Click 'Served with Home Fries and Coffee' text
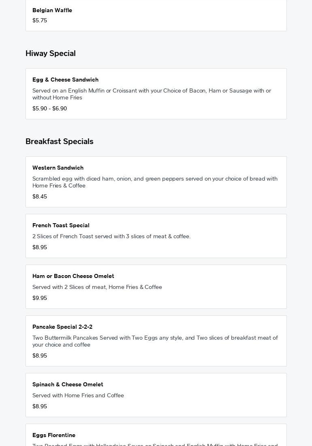 coord(78,395)
